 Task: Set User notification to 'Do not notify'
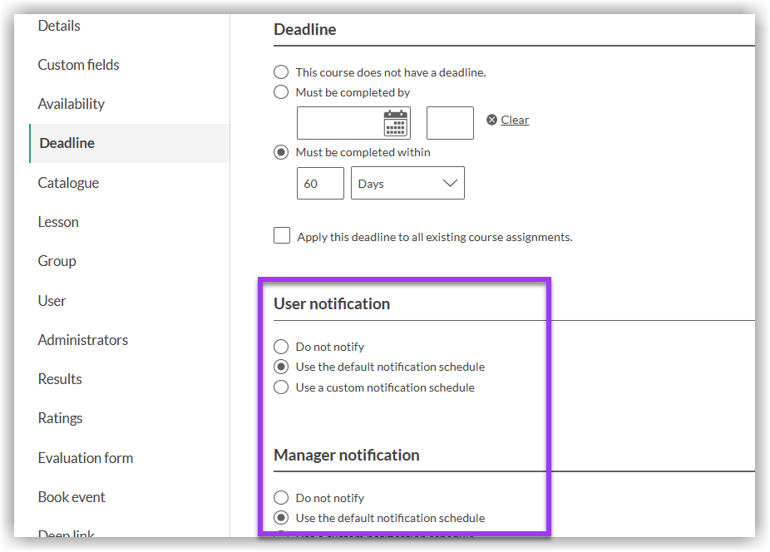[282, 347]
